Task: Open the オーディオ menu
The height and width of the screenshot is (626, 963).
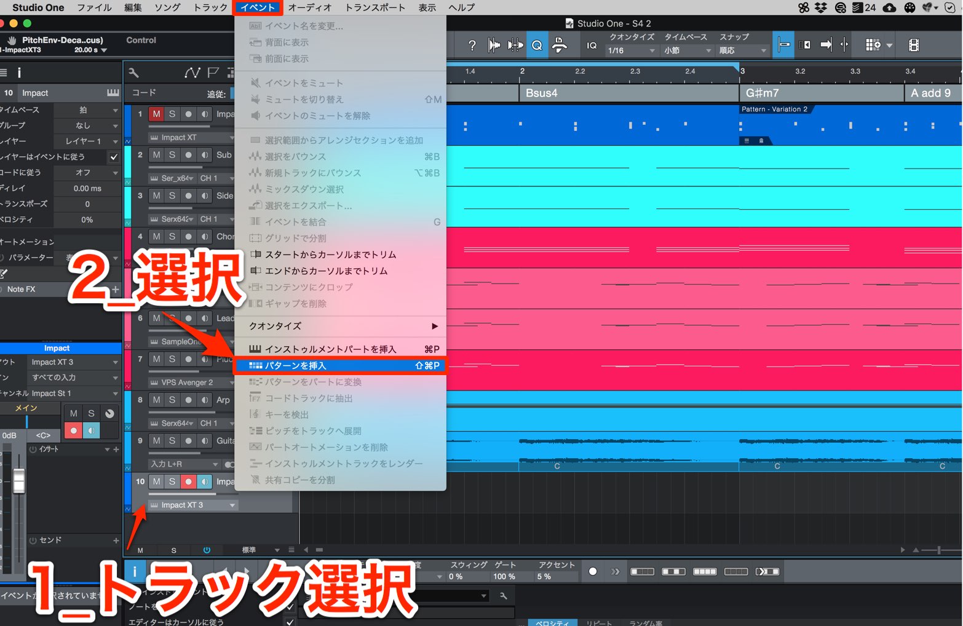Action: coord(309,7)
